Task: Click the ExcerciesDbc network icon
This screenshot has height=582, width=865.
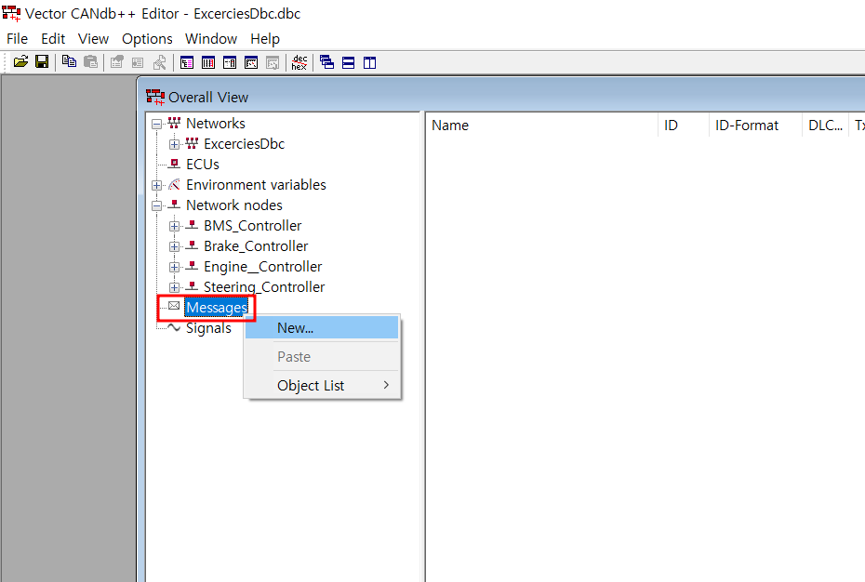Action: point(192,143)
